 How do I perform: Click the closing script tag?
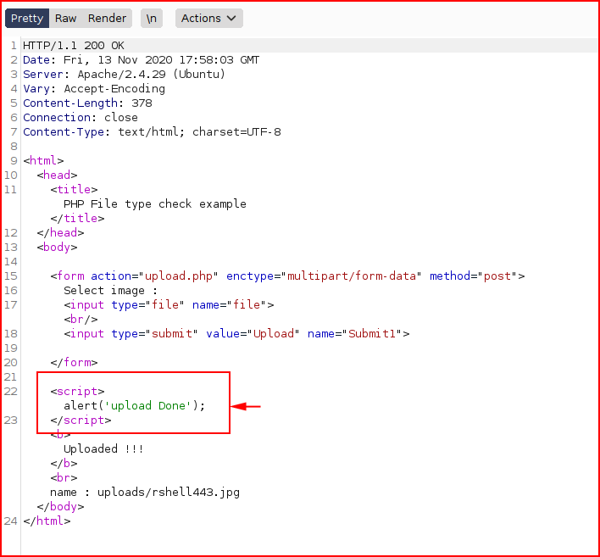click(81, 421)
